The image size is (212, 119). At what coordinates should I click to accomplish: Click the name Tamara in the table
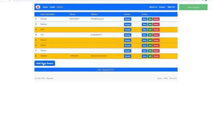tap(43, 51)
